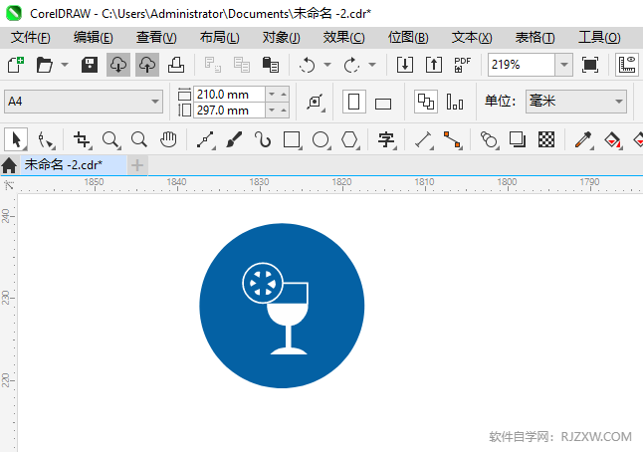Select the Ellipse tool

click(x=321, y=139)
